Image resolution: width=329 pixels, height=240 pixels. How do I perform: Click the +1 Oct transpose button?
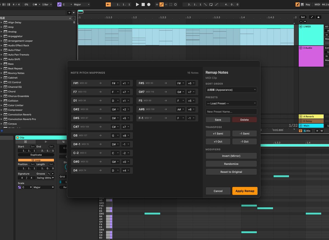tap(218, 141)
